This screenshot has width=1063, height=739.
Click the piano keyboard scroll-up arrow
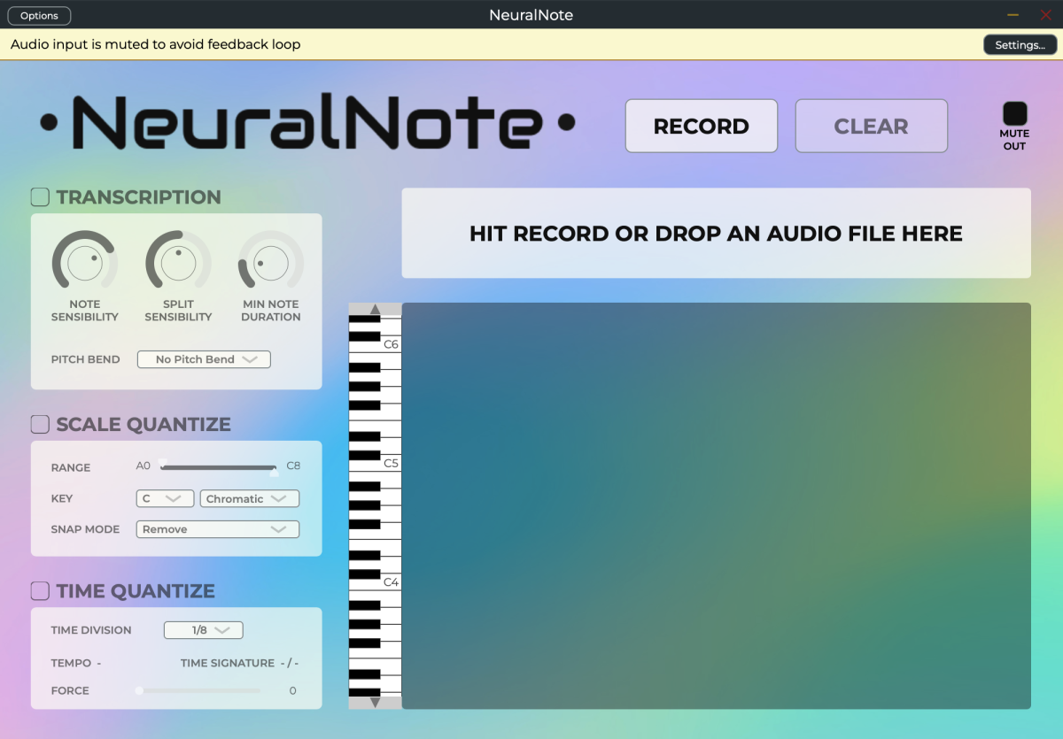click(x=375, y=309)
